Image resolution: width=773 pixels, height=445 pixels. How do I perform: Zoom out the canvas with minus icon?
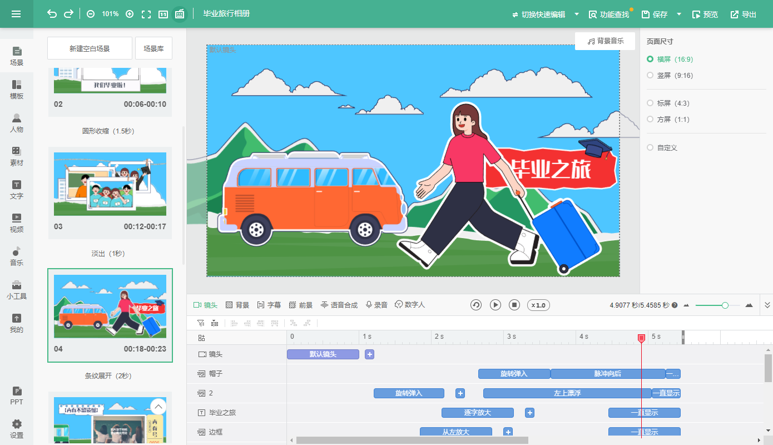pos(91,14)
